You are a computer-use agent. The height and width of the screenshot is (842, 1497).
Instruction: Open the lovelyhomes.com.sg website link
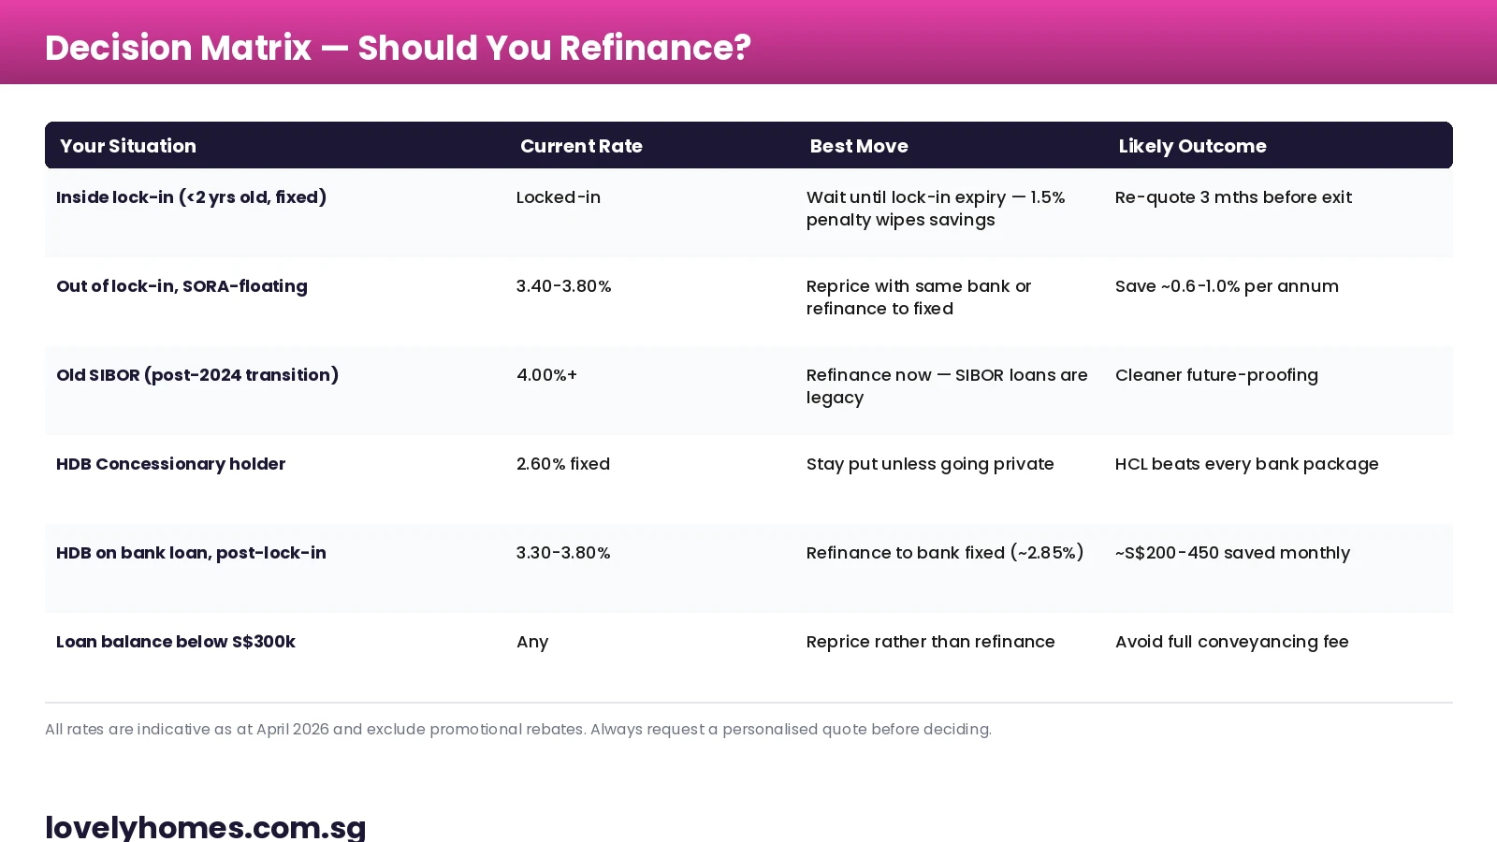(x=206, y=827)
